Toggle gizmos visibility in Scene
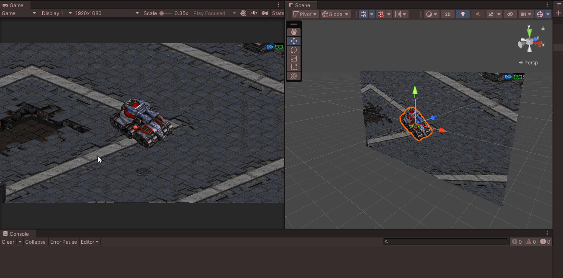 click(540, 14)
